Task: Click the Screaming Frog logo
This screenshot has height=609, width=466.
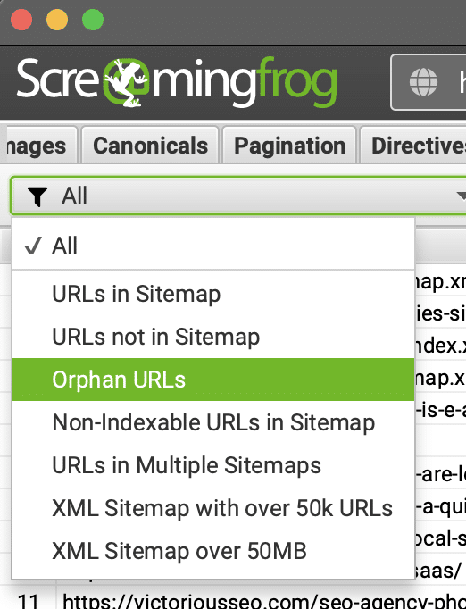Action: pyautogui.click(x=177, y=82)
